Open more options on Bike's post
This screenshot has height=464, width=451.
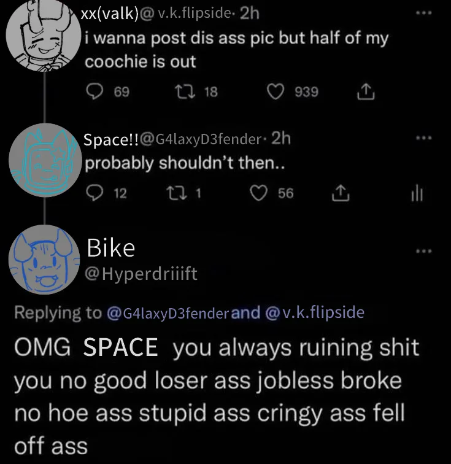tap(423, 250)
